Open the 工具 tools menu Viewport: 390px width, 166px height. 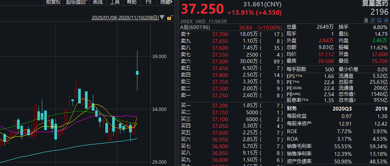tap(115, 2)
